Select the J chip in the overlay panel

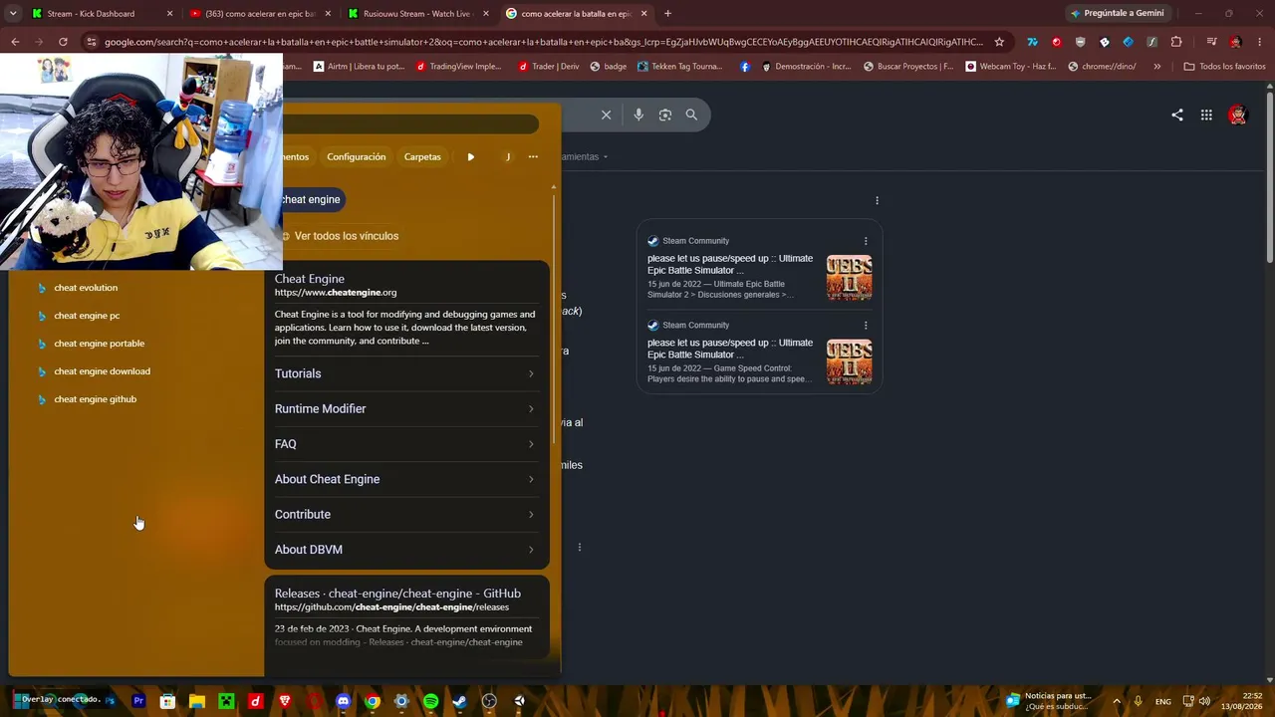pos(508,156)
